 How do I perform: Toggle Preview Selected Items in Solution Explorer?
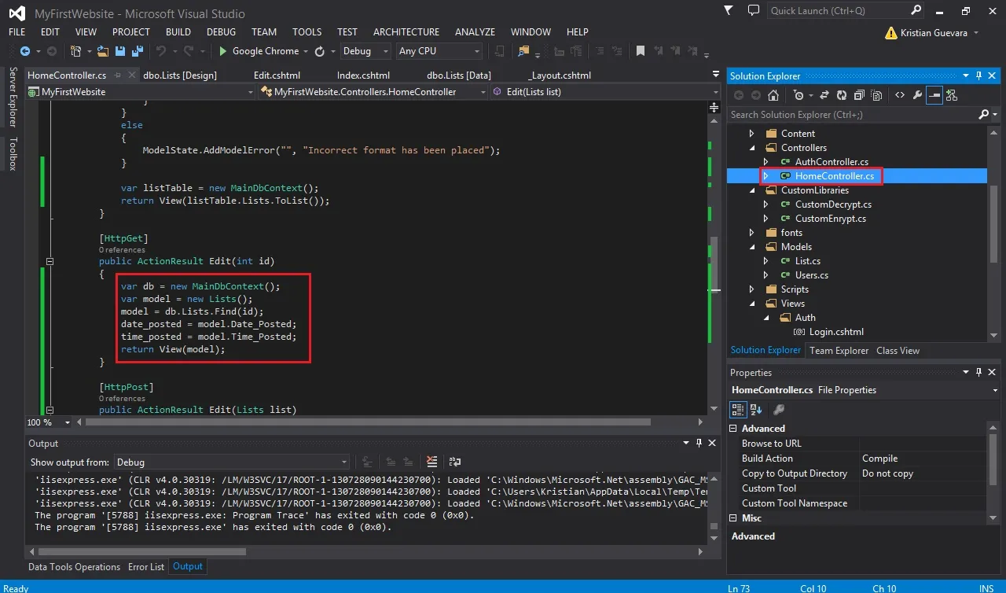pos(934,95)
